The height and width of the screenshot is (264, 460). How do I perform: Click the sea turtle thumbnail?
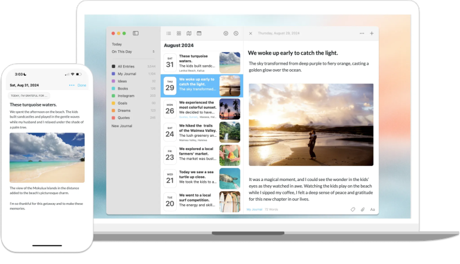pyautogui.click(x=230, y=179)
